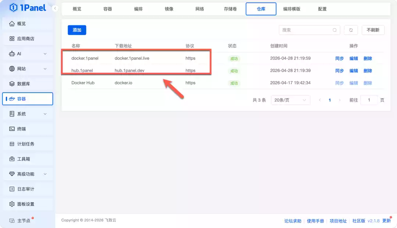Click the refresh icon next to the search box
Viewport: 397px width, 228px height.
click(351, 30)
